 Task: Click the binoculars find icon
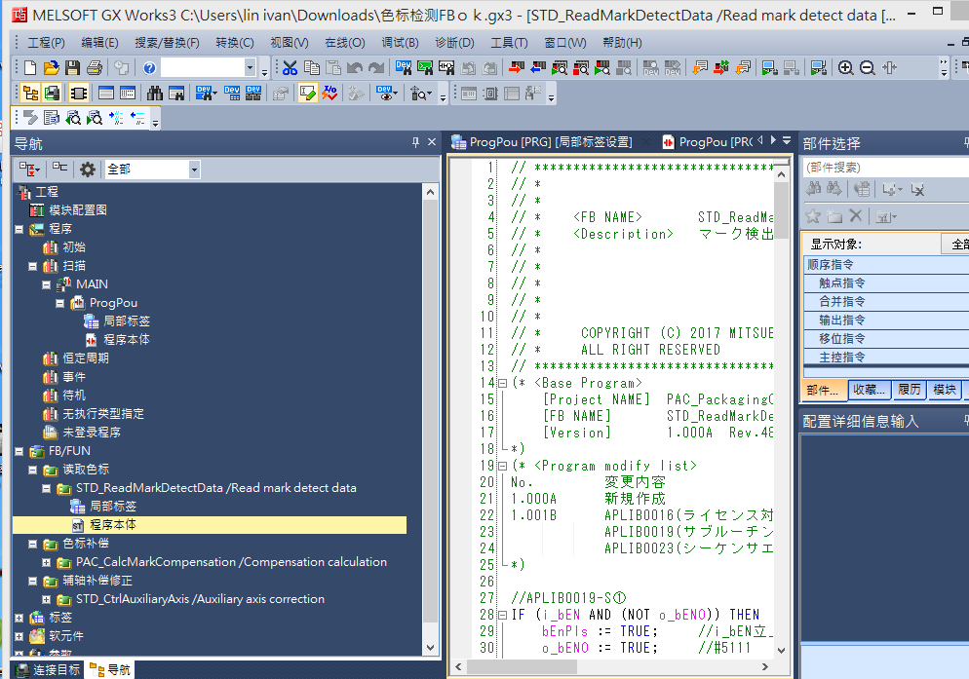[155, 94]
